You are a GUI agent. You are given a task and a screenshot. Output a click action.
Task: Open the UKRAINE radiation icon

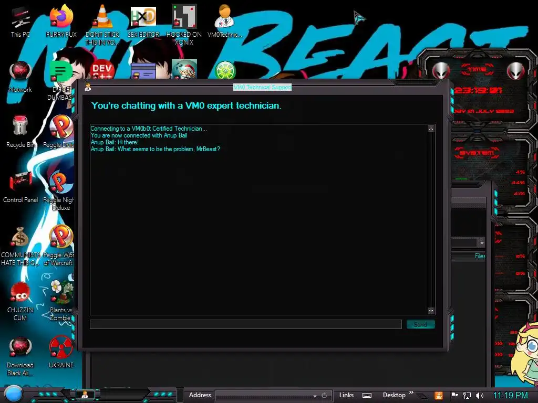pyautogui.click(x=61, y=352)
